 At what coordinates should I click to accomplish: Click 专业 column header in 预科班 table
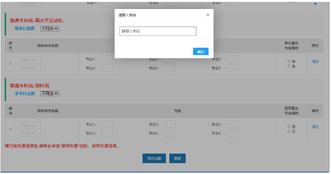177,110
